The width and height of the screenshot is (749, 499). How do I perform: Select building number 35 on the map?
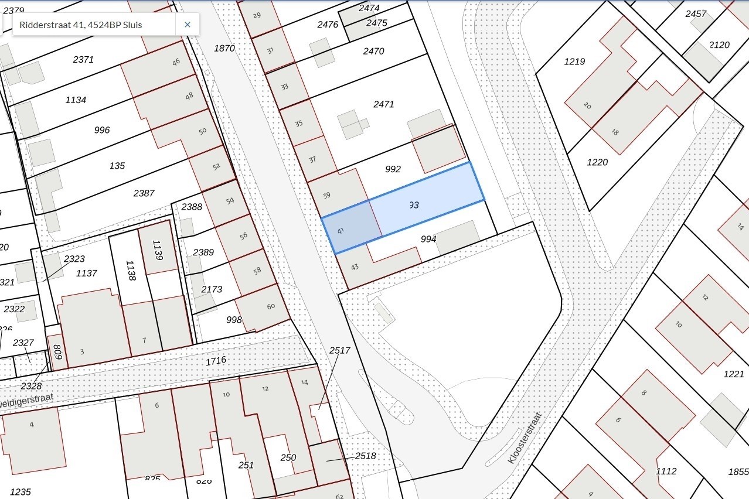(x=299, y=124)
